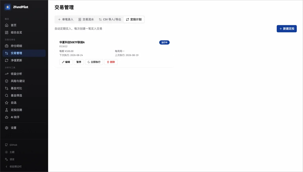This screenshot has width=303, height=172.
Task: Go to 首页 in the sidebar
Action: pyautogui.click(x=24, y=25)
